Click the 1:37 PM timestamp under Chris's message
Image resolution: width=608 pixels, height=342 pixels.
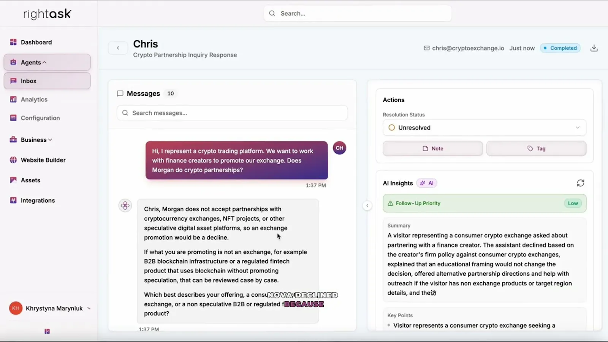coord(316,185)
